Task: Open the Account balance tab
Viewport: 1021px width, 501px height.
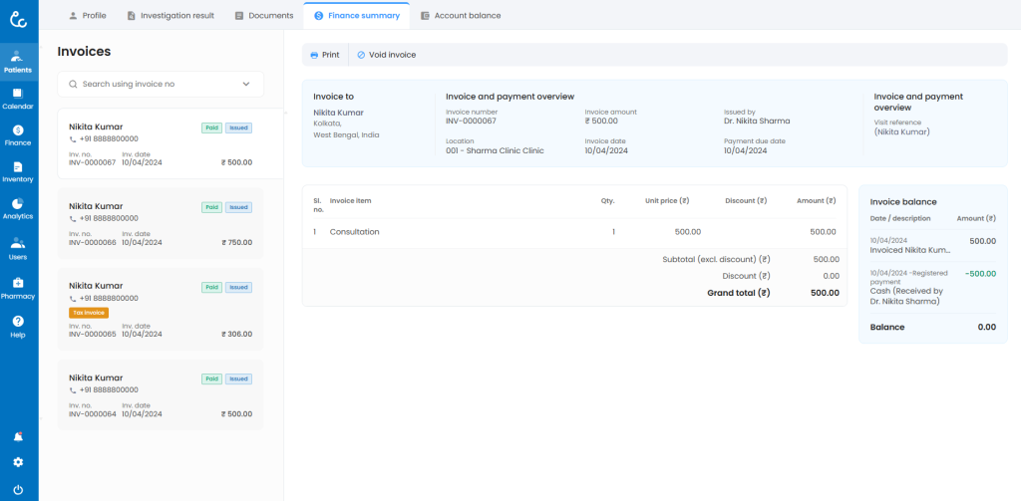Action: click(x=461, y=16)
